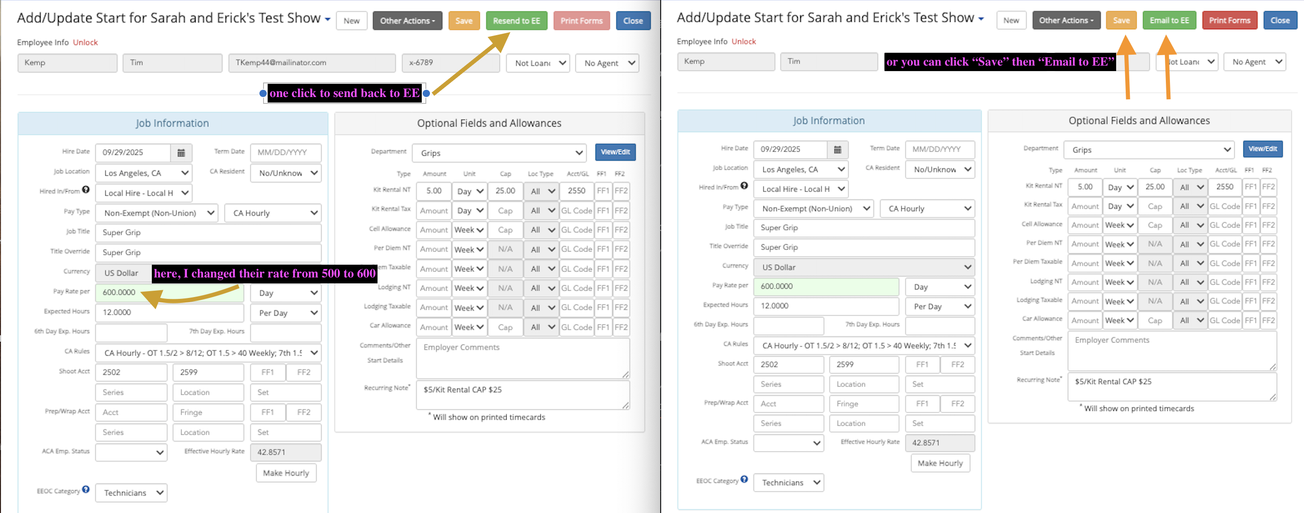Viewport: 1304px width, 513px height.
Task: Open the Hire Date calendar picker, left form
Action: tap(181, 153)
